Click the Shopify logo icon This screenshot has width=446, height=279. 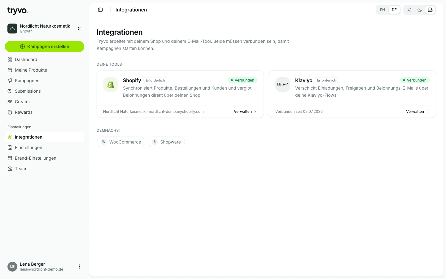tap(111, 85)
